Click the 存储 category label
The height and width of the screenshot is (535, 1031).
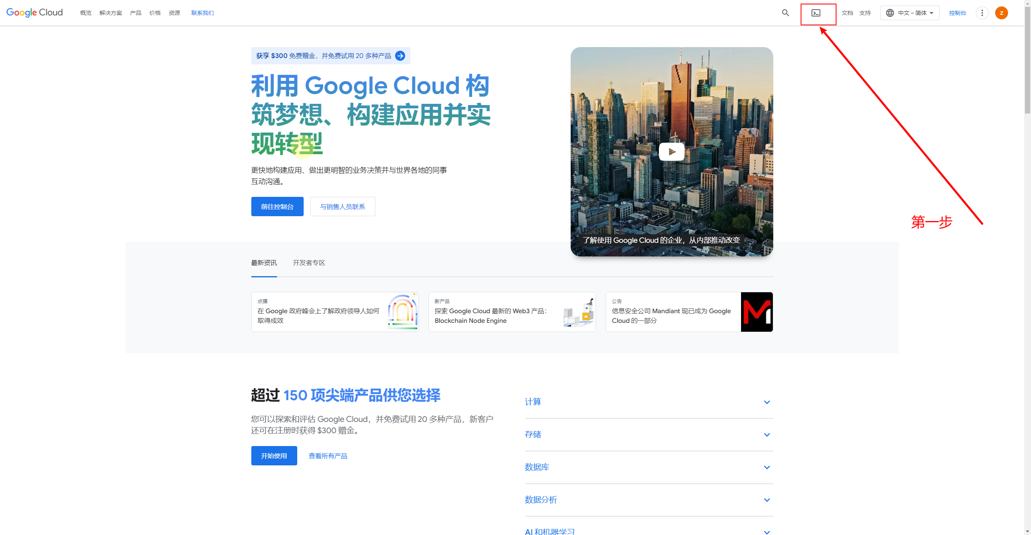[533, 434]
